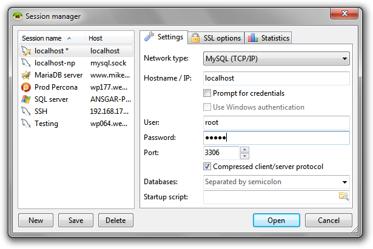
Task: Increase the port number with up arrow
Action: (x=244, y=150)
